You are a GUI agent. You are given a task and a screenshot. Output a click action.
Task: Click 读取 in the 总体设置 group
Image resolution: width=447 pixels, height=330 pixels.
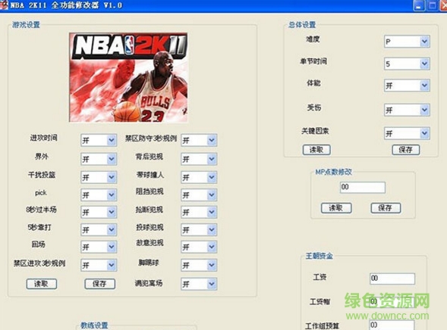point(316,150)
